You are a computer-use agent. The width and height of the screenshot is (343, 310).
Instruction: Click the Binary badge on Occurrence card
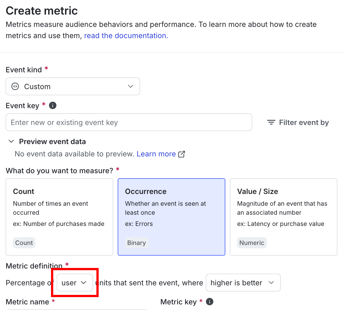pos(136,243)
